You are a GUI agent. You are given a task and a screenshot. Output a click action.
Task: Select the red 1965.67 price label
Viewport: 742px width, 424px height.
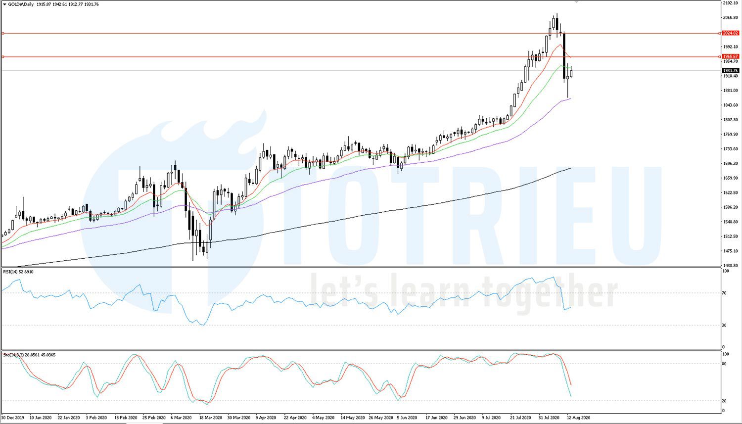[731, 56]
